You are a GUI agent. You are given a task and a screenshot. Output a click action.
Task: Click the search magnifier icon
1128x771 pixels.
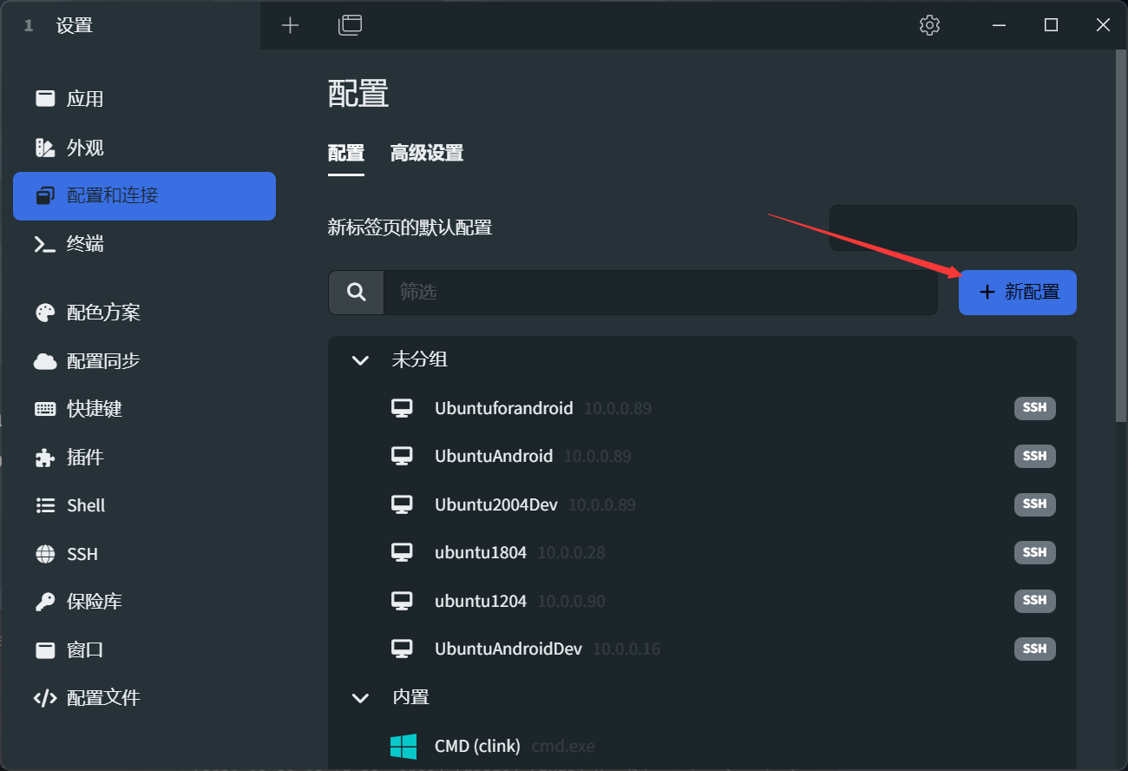(x=356, y=292)
